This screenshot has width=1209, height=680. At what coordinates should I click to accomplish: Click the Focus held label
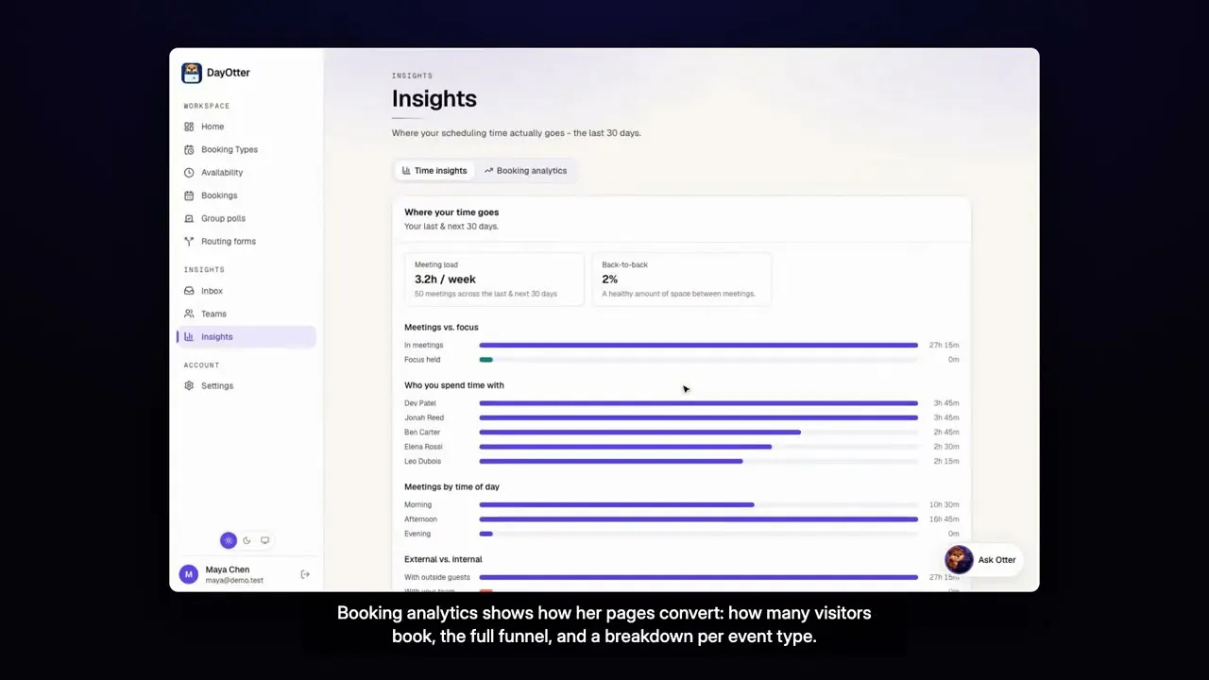pyautogui.click(x=422, y=360)
